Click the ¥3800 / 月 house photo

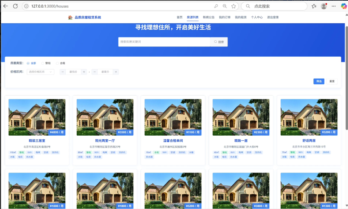pos(241,191)
